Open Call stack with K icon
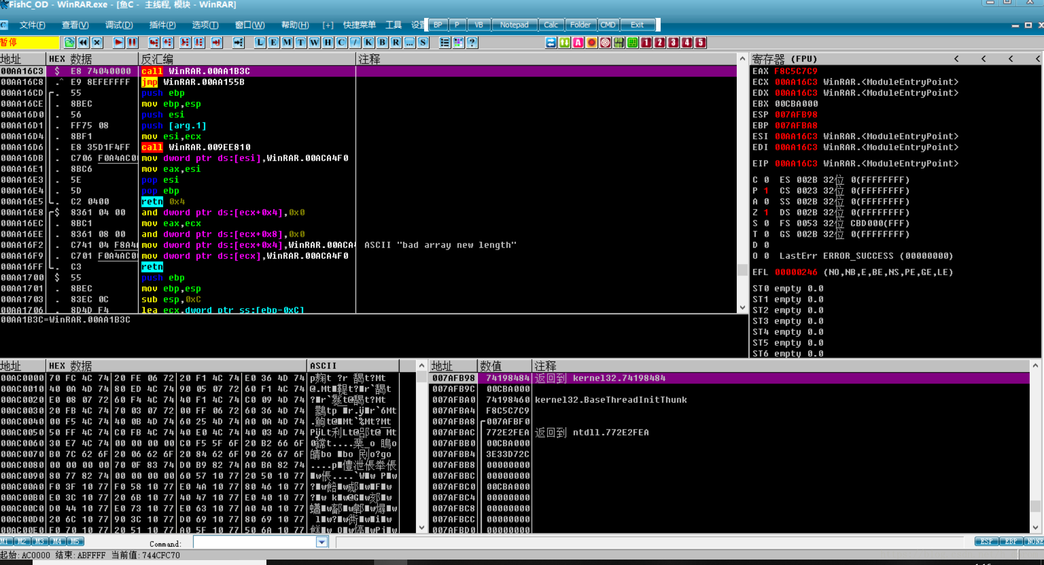This screenshot has height=565, width=1044. coord(369,42)
